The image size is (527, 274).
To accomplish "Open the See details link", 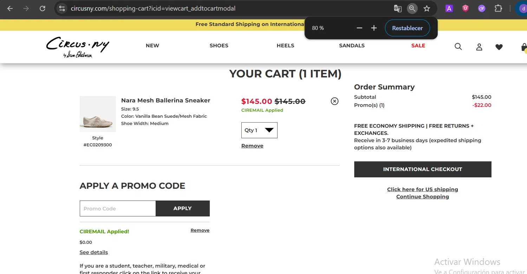I will (94, 252).
